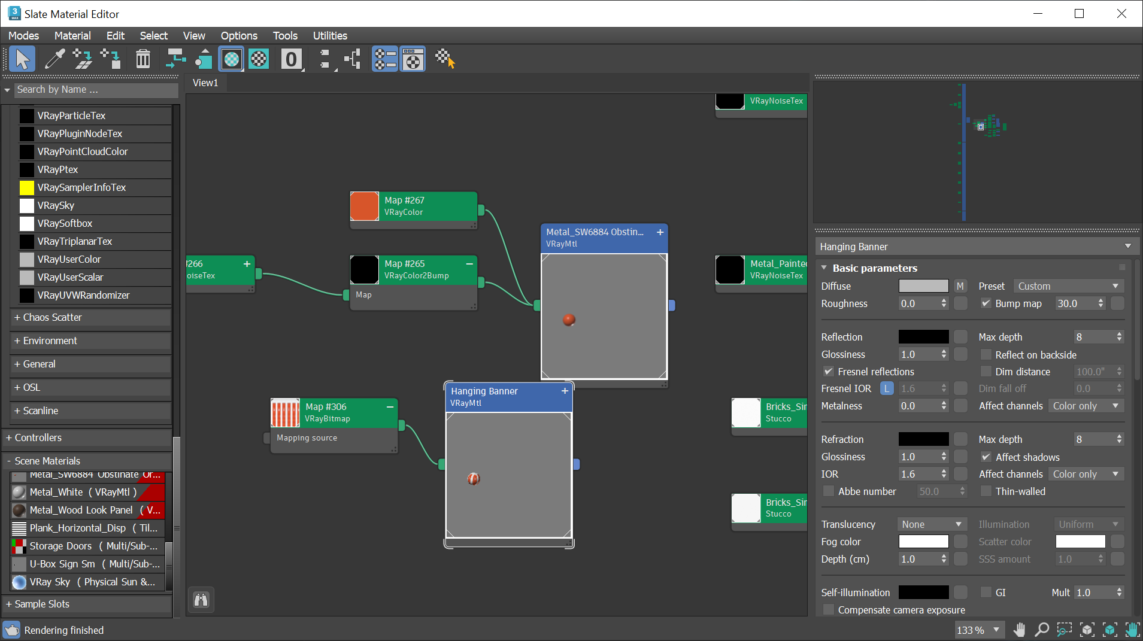Click Move Children toolbar icon
This screenshot has height=641, width=1143.
[x=175, y=59]
